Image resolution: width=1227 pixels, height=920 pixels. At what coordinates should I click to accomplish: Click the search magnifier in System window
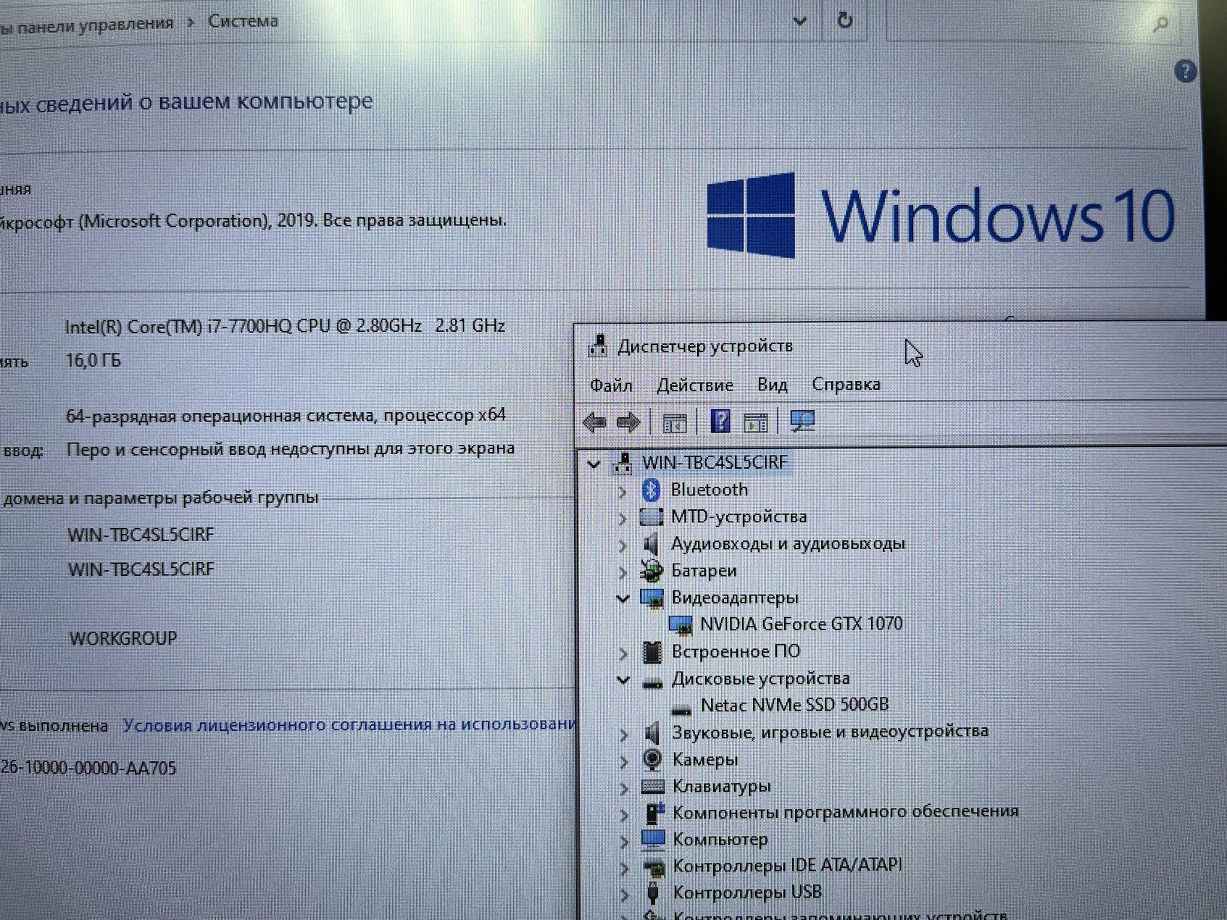[1160, 24]
